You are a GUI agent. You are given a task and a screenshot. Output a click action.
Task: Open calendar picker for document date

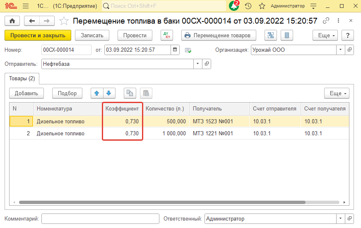click(176, 50)
